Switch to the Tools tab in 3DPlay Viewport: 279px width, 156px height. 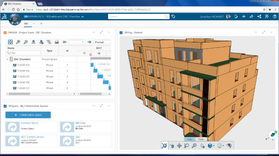[201, 139]
